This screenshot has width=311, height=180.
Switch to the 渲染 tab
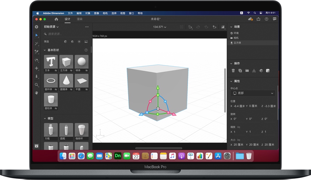point(80,19)
